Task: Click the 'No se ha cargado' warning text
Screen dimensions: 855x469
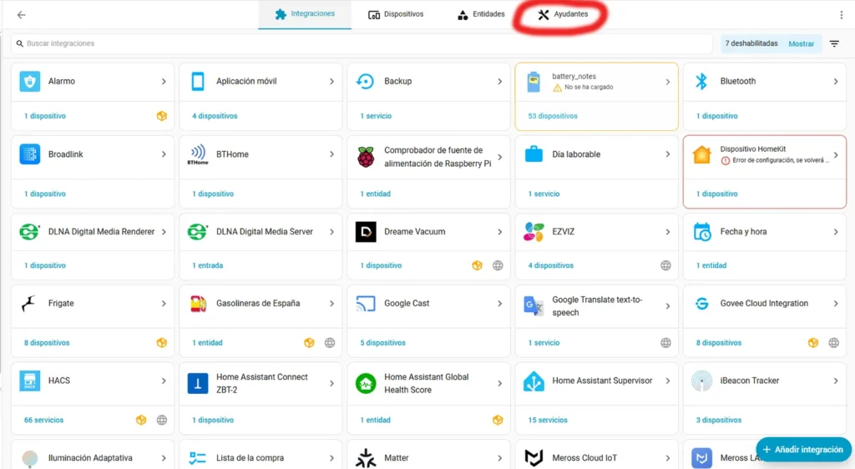Action: tap(589, 87)
